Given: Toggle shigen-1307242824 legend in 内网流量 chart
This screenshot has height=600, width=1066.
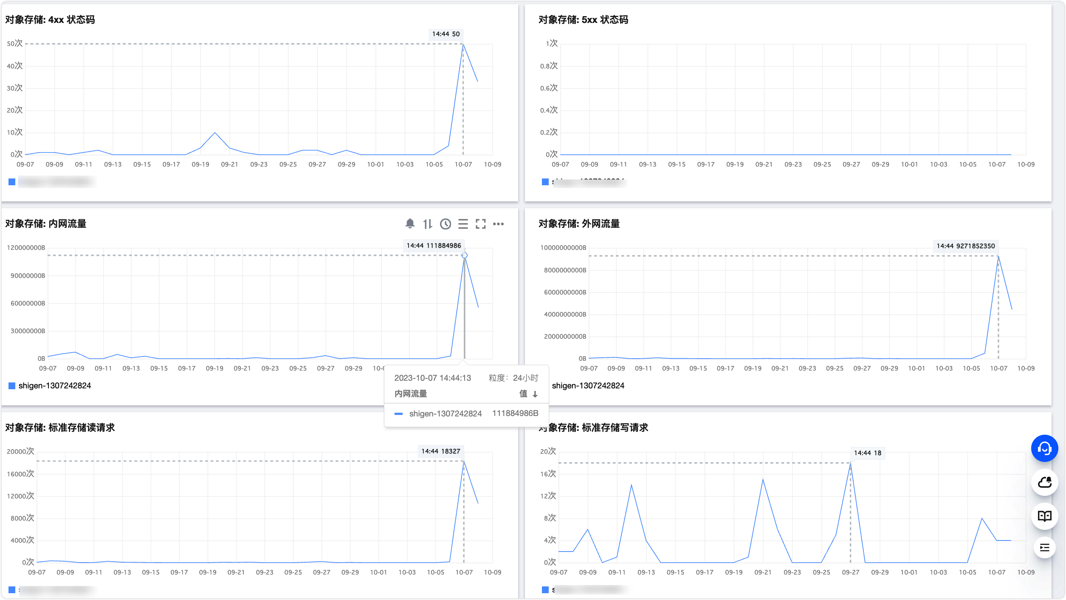Looking at the screenshot, I should (x=54, y=385).
